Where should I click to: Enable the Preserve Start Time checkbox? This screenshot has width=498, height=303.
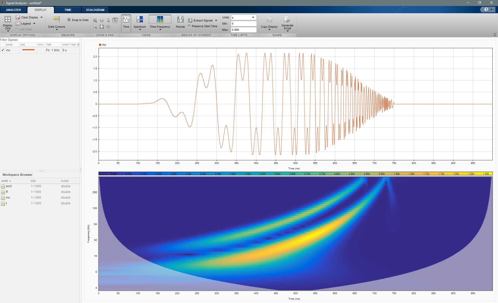189,26
